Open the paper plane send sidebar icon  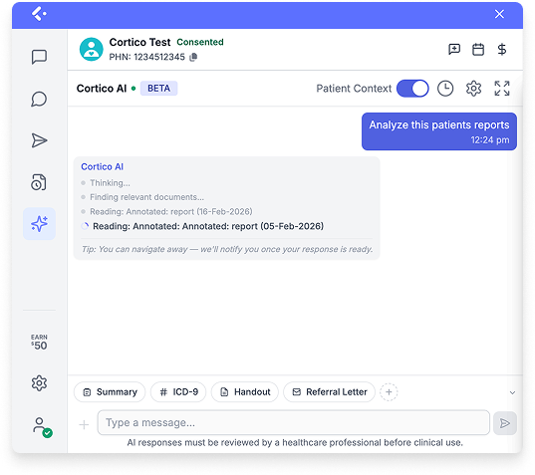[x=39, y=140]
